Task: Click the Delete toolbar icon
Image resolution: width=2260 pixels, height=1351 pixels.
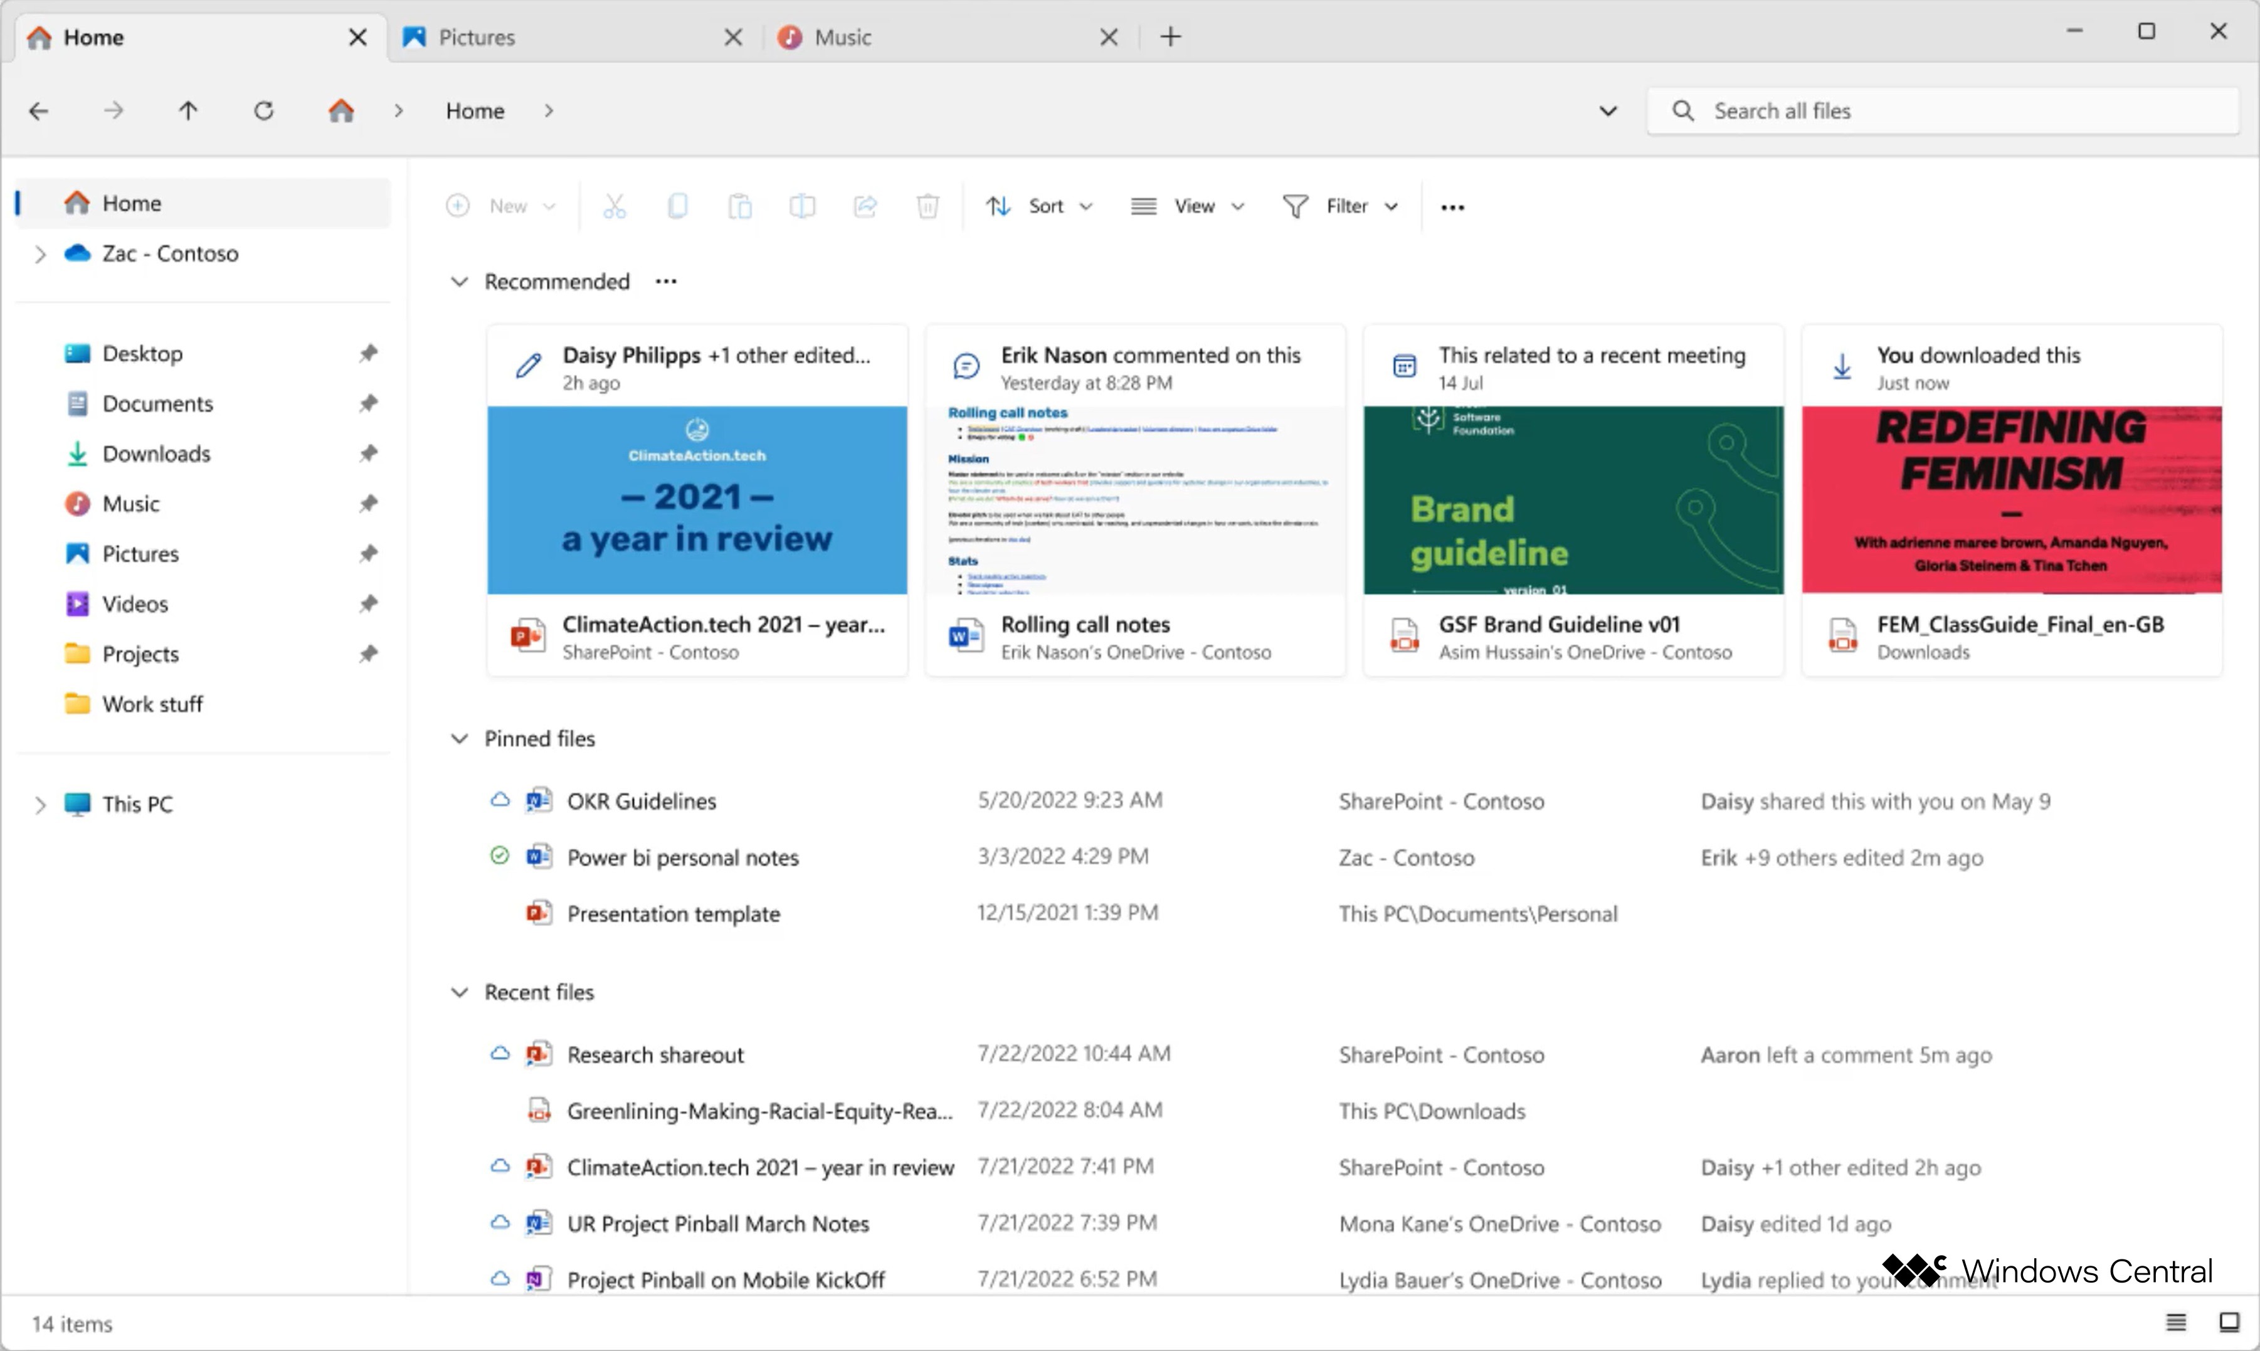Action: 929,206
